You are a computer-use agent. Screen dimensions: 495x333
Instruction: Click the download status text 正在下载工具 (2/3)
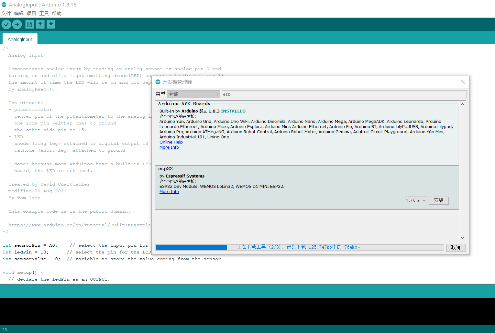coord(260,247)
